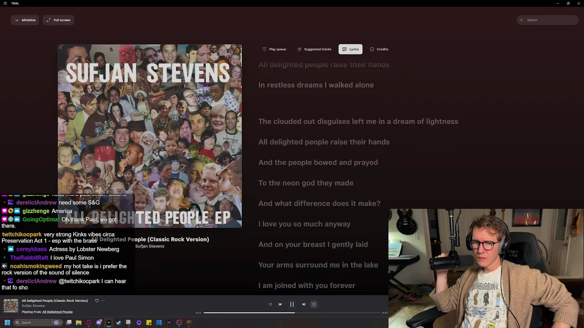
Task: Click chat username twitchikoopark
Action: (x=21, y=235)
